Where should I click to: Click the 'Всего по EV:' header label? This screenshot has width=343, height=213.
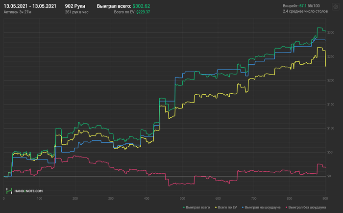pyautogui.click(x=124, y=12)
